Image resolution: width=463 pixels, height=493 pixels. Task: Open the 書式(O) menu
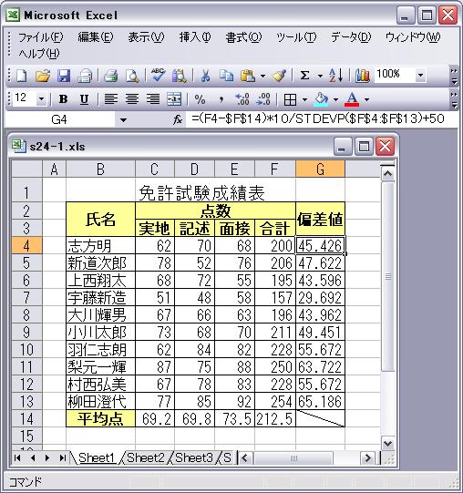pyautogui.click(x=243, y=37)
